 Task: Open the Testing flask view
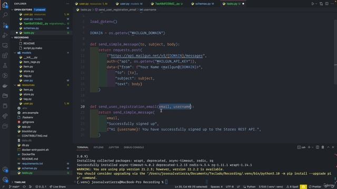coord(5,66)
